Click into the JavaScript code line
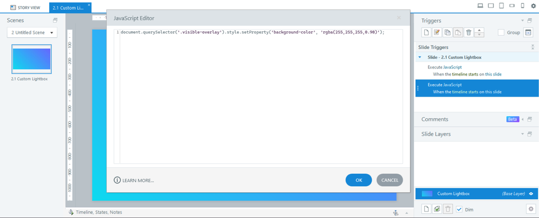 [x=253, y=32]
